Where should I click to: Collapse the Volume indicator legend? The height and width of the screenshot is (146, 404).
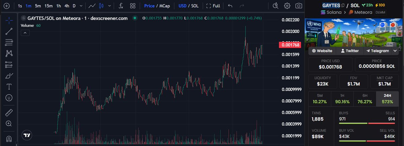[x=25, y=33]
